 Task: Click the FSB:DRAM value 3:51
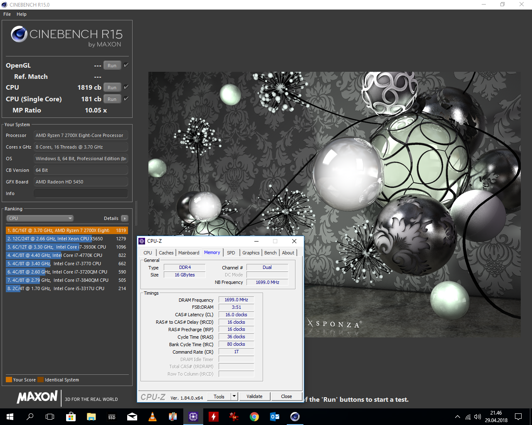236,307
